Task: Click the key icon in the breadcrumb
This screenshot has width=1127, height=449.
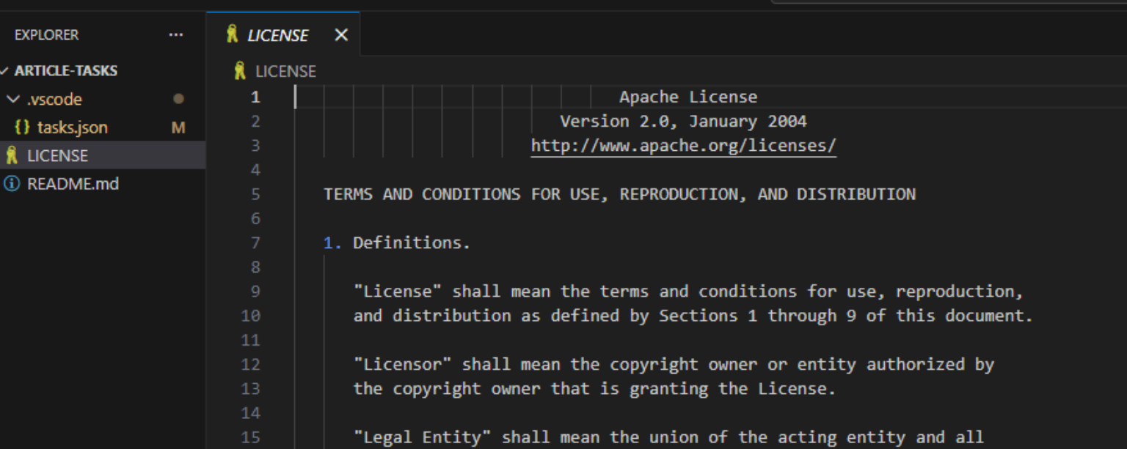Action: 239,71
